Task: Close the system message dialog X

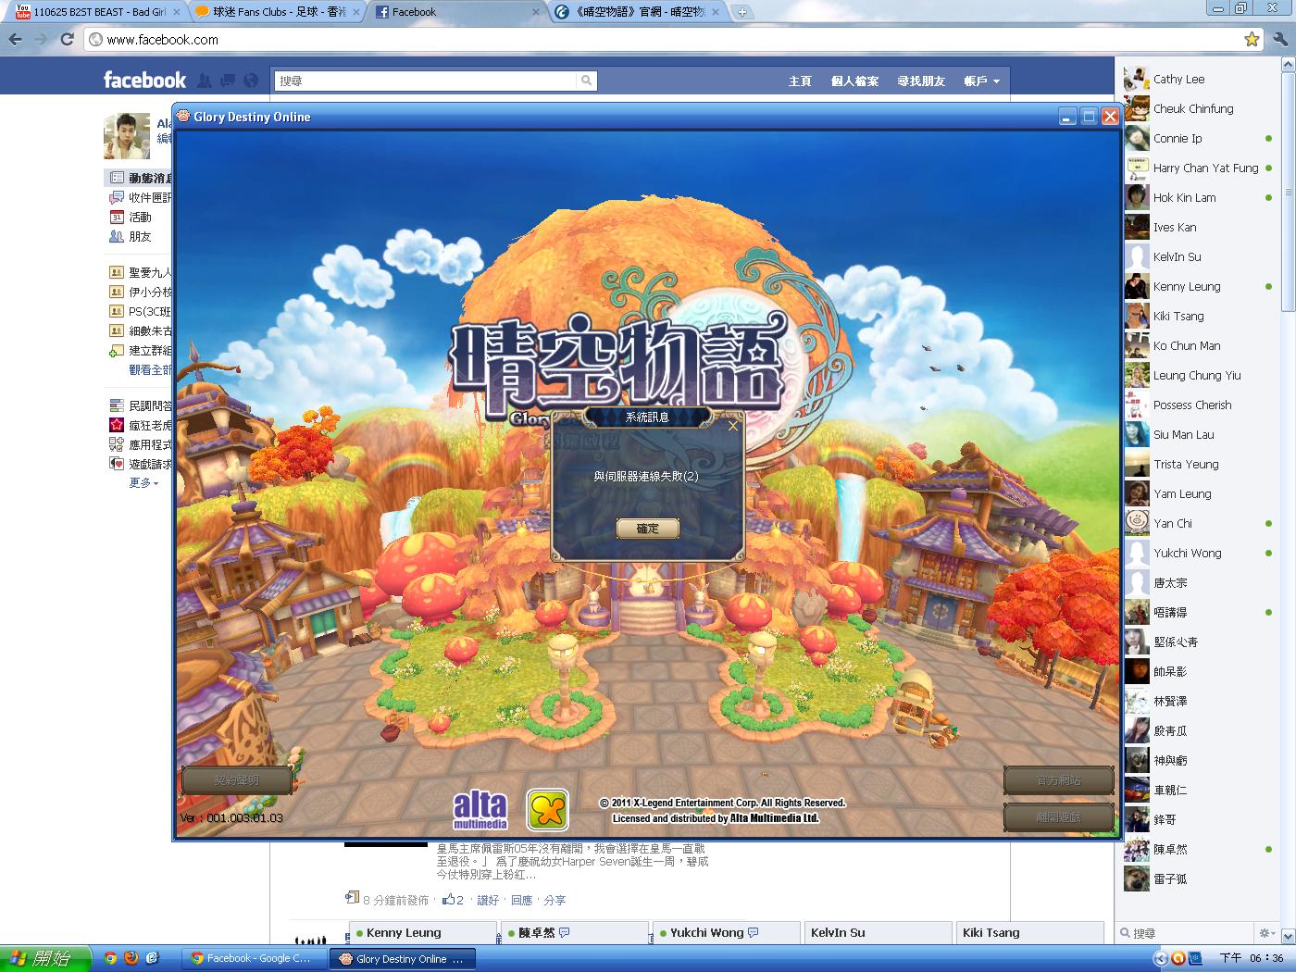Action: tap(733, 426)
